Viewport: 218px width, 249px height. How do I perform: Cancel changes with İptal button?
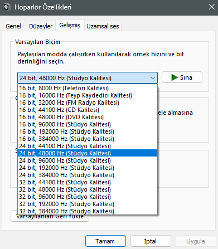tap(151, 241)
